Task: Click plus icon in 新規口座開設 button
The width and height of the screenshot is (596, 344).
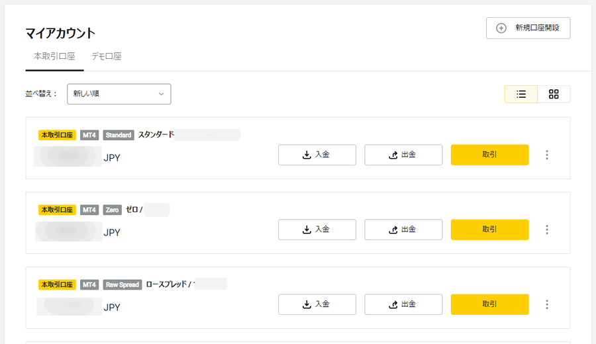Action: [501, 28]
